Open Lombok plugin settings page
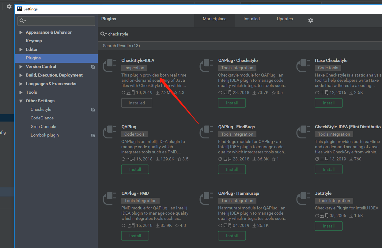 coord(45,135)
